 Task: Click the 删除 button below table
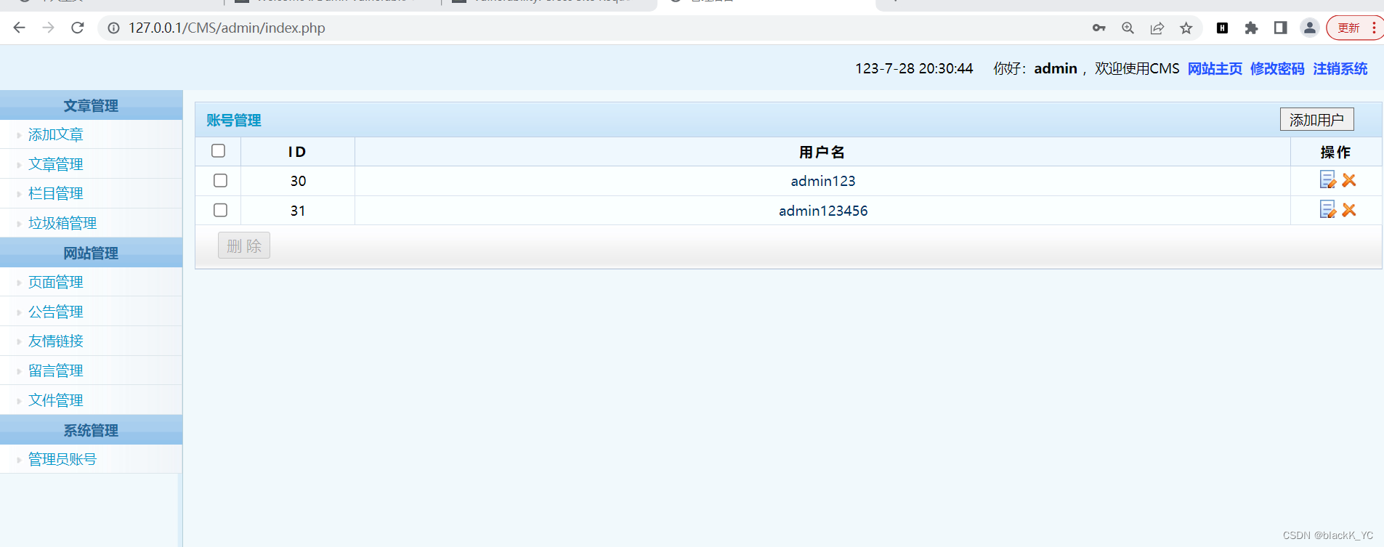pyautogui.click(x=244, y=246)
